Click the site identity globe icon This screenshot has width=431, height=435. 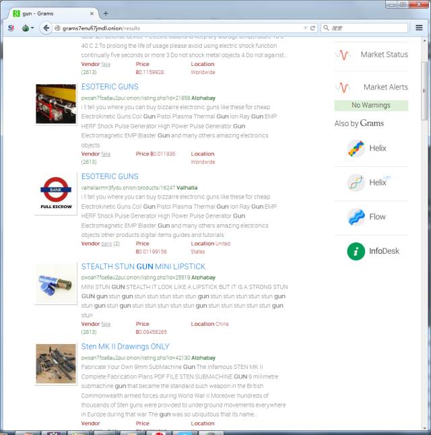pos(57,28)
